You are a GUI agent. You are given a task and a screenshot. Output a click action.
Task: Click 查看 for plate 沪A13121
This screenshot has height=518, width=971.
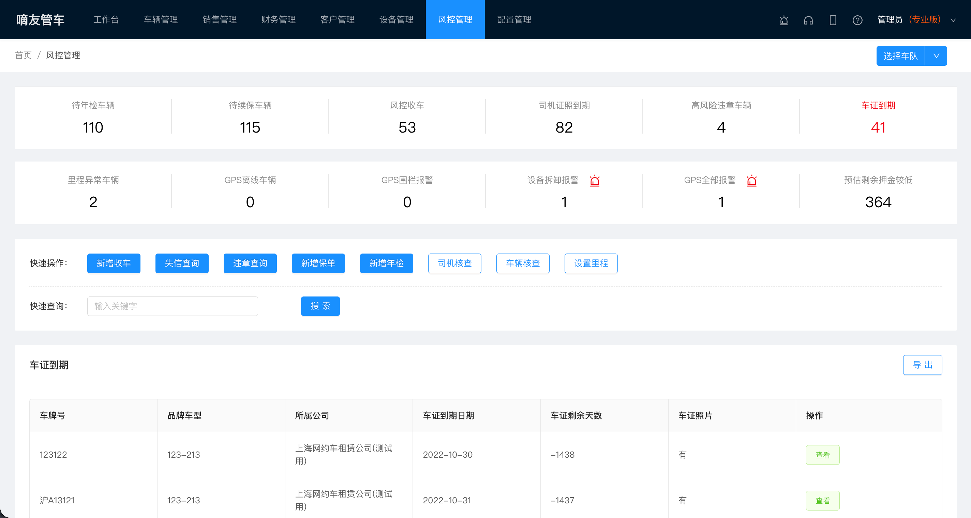pos(822,500)
